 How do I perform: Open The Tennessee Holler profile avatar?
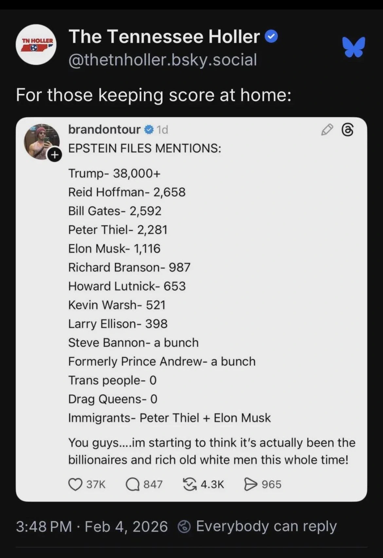coord(36,45)
